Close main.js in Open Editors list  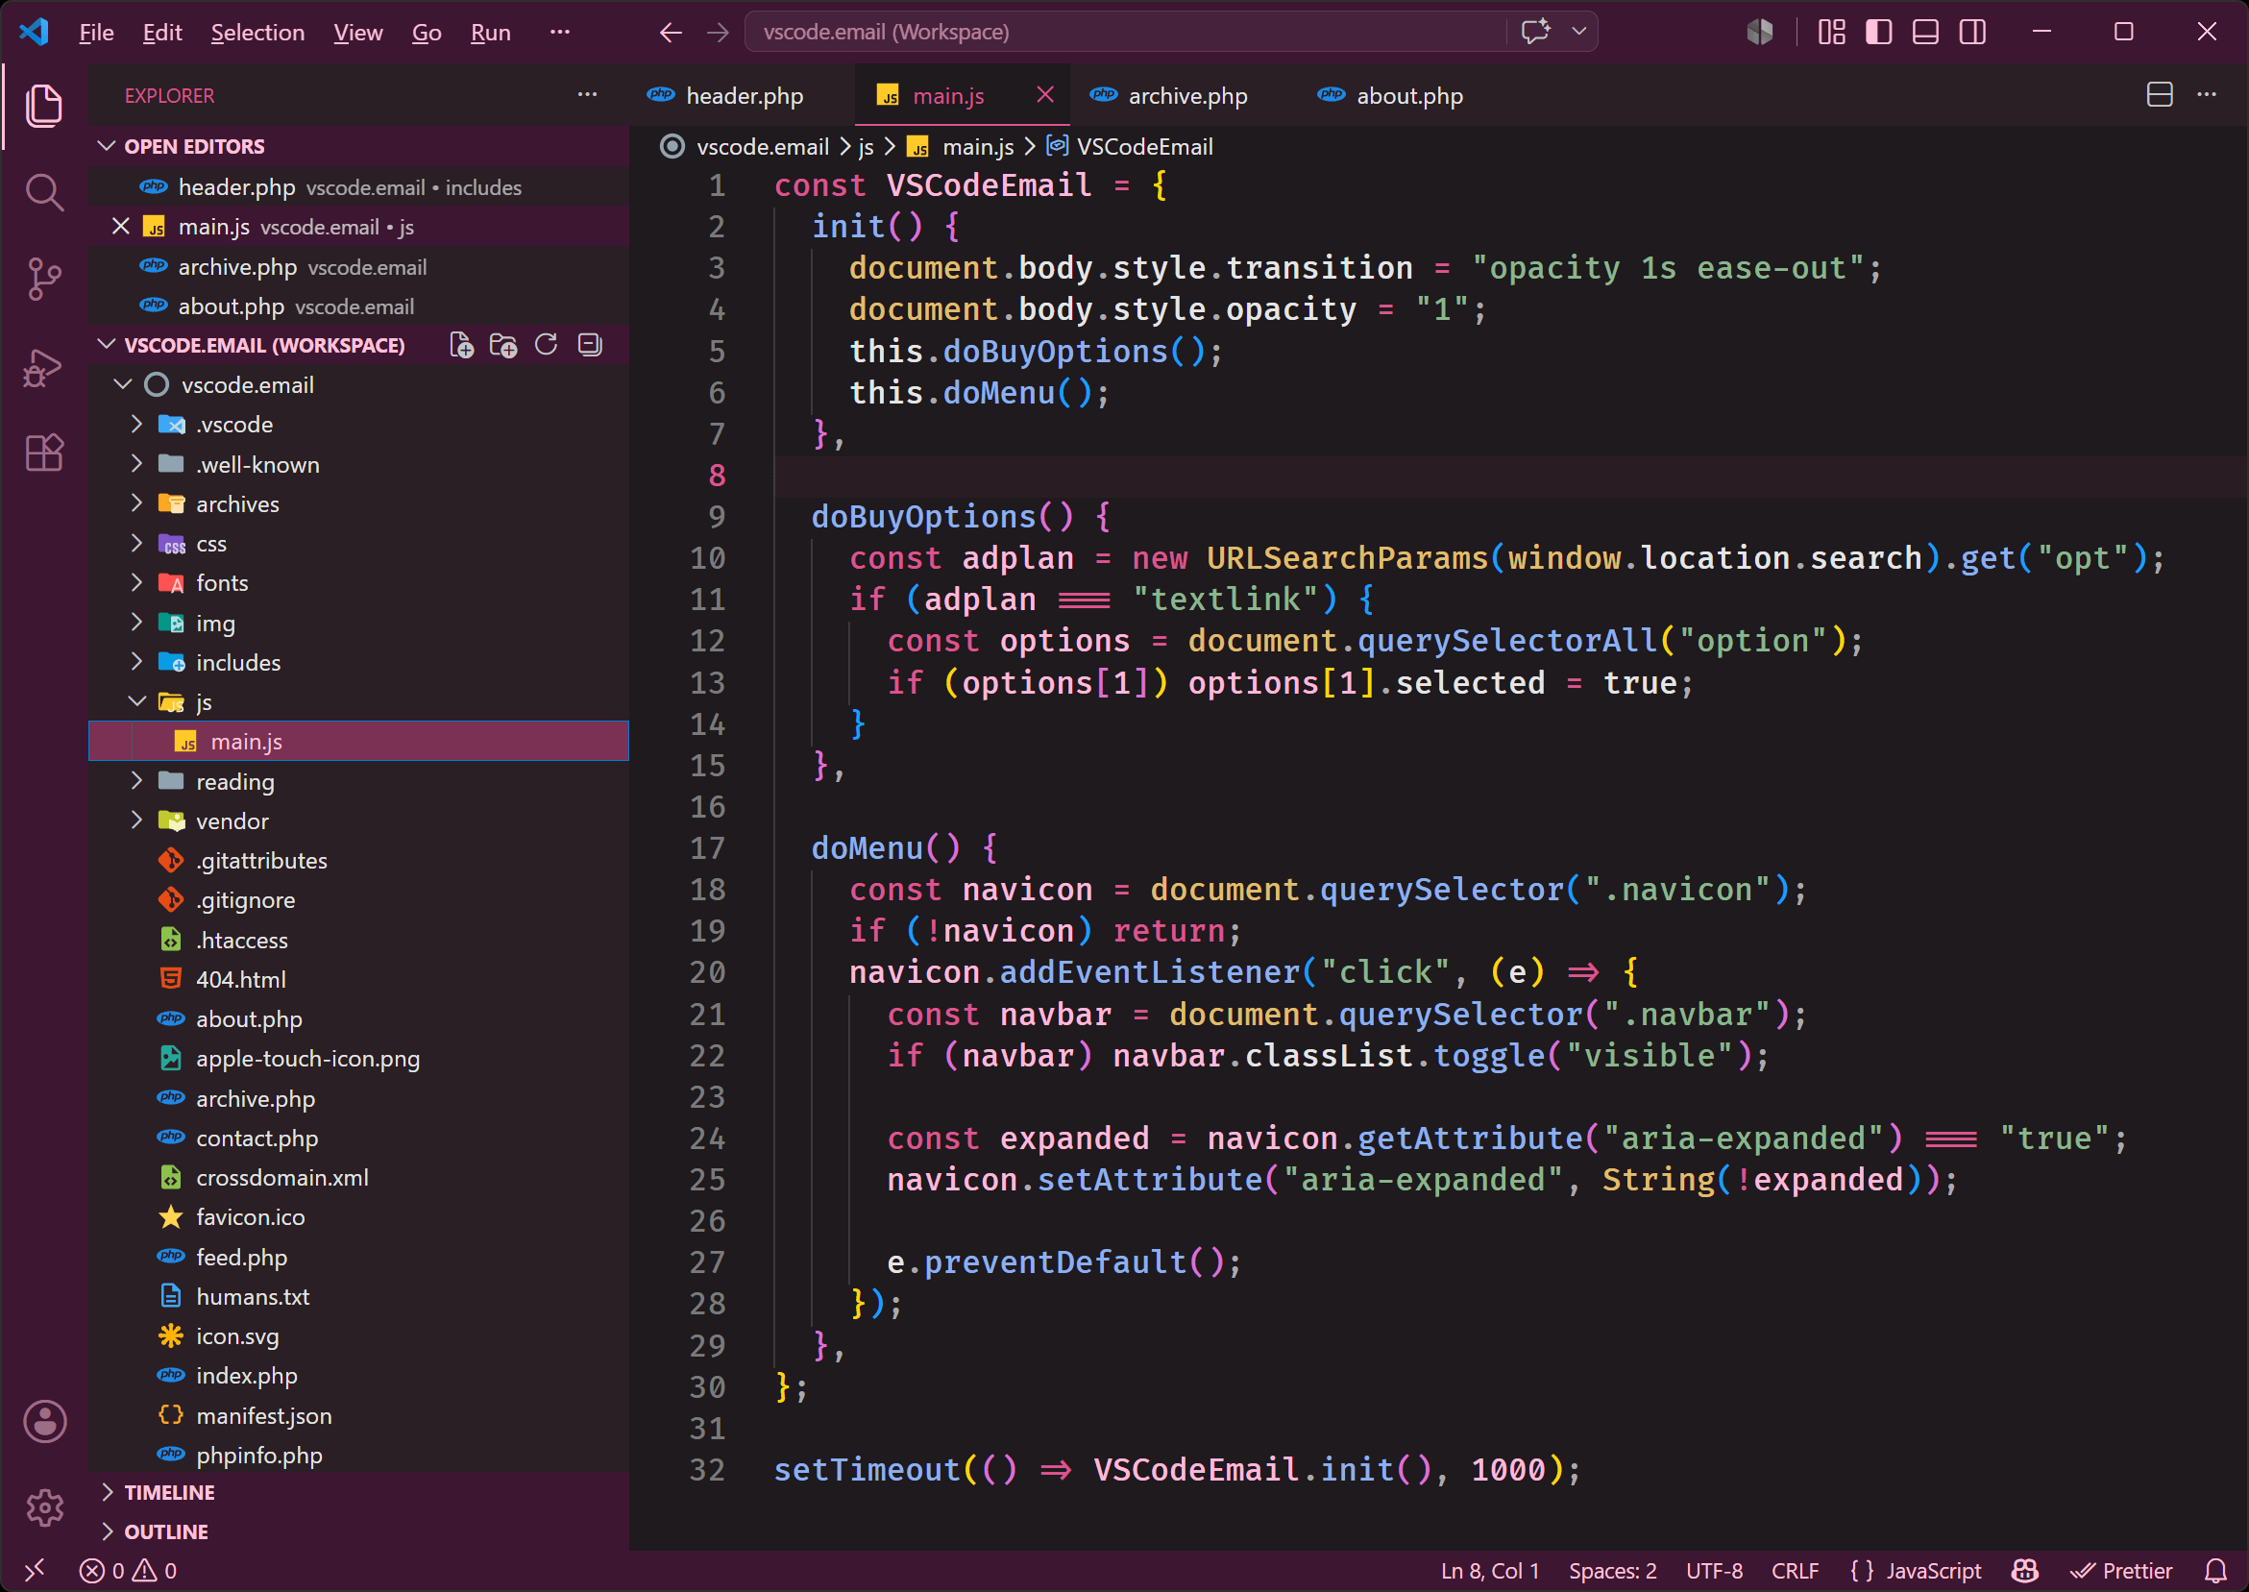[x=120, y=227]
